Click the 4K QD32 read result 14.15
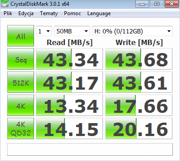Viewport: 180px width, 161px height. click(69, 128)
